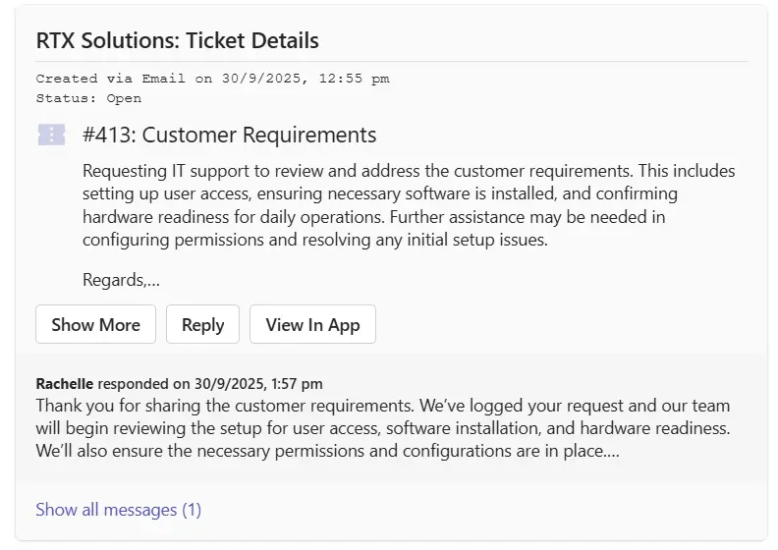778x550 pixels.
Task: Expand ticket description with Show More
Action: 95,324
